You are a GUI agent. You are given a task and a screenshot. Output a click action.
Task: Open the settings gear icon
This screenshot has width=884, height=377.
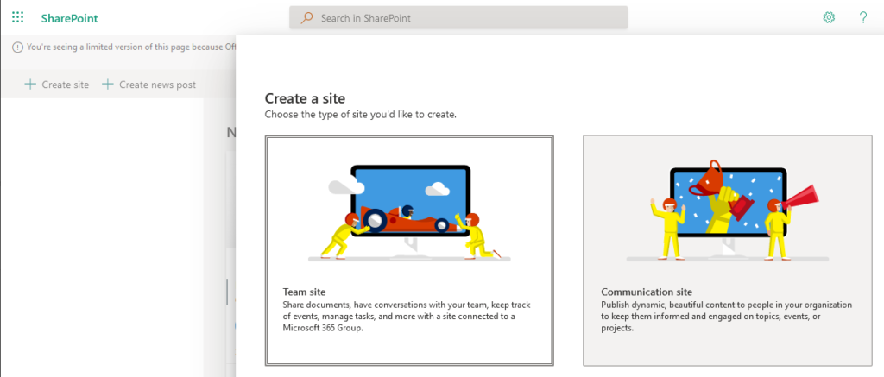(829, 17)
